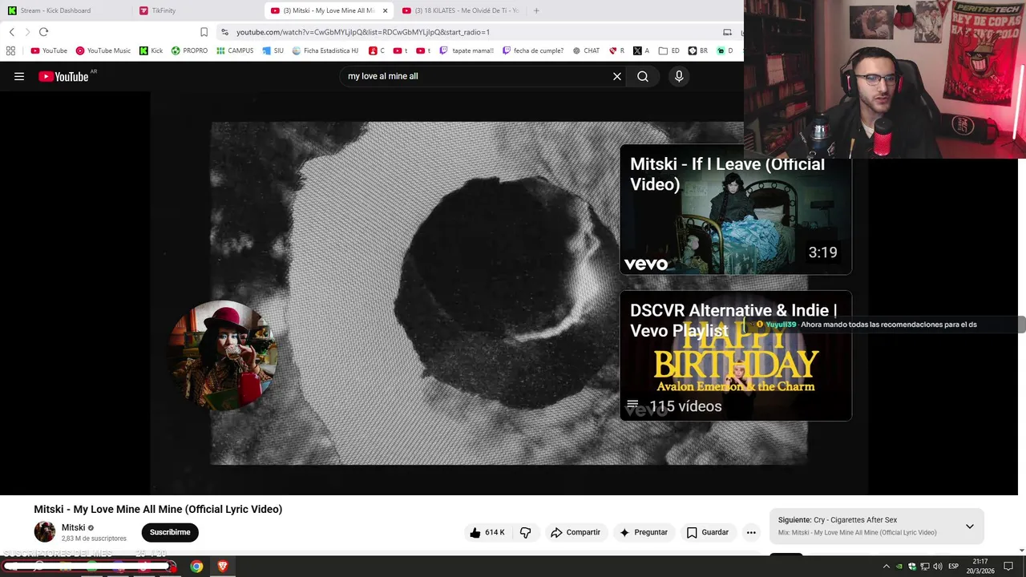Screen dimensions: 1026x577
Task: Run search with the magnifier button
Action: (643, 76)
